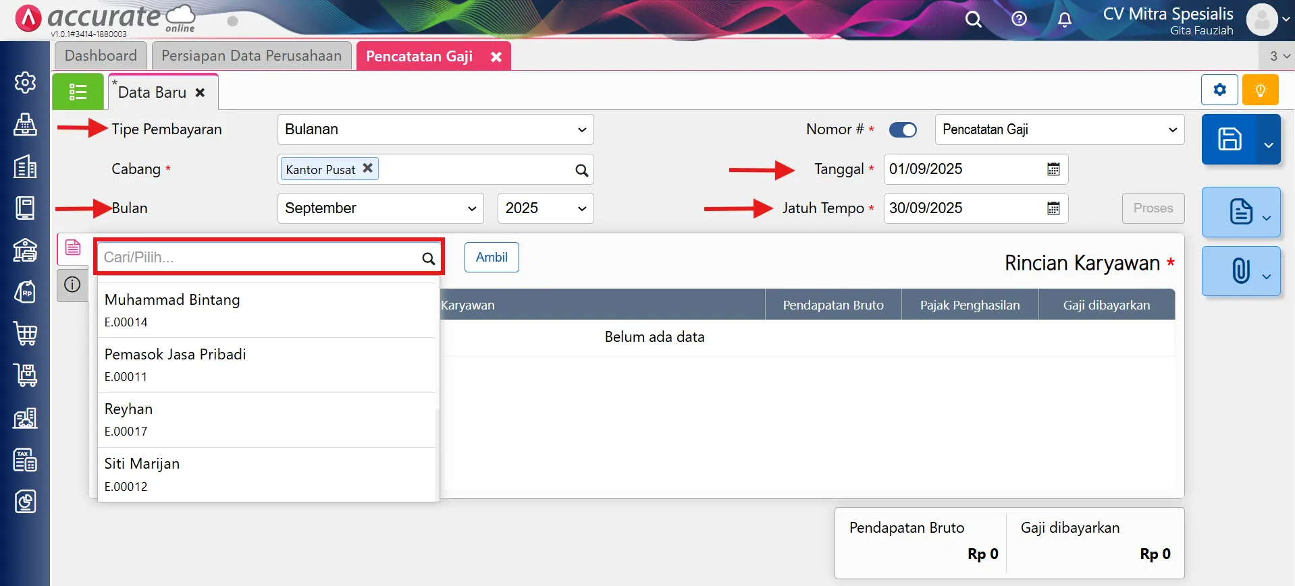Open the September month dropdown

380,208
